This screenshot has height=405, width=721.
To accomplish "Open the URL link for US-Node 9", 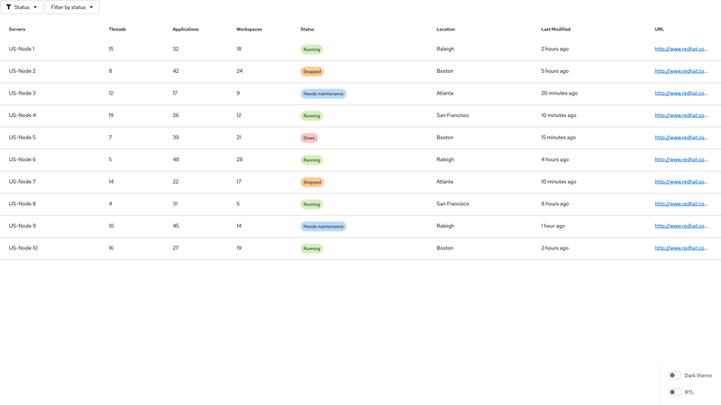I will click(681, 226).
